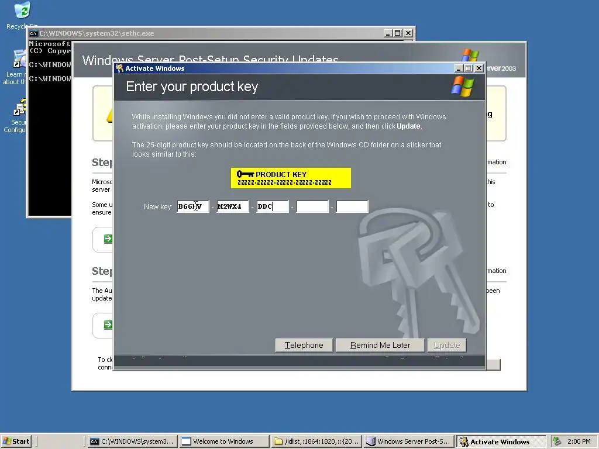Click the Windows Server Post-Setup Security Updates title
The image size is (599, 449).
[x=211, y=60]
